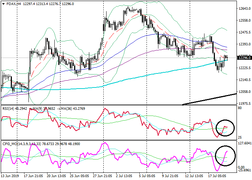This screenshot has height=180, width=252.
Task: Select the black circle on RSI panel
Action: click(x=225, y=127)
